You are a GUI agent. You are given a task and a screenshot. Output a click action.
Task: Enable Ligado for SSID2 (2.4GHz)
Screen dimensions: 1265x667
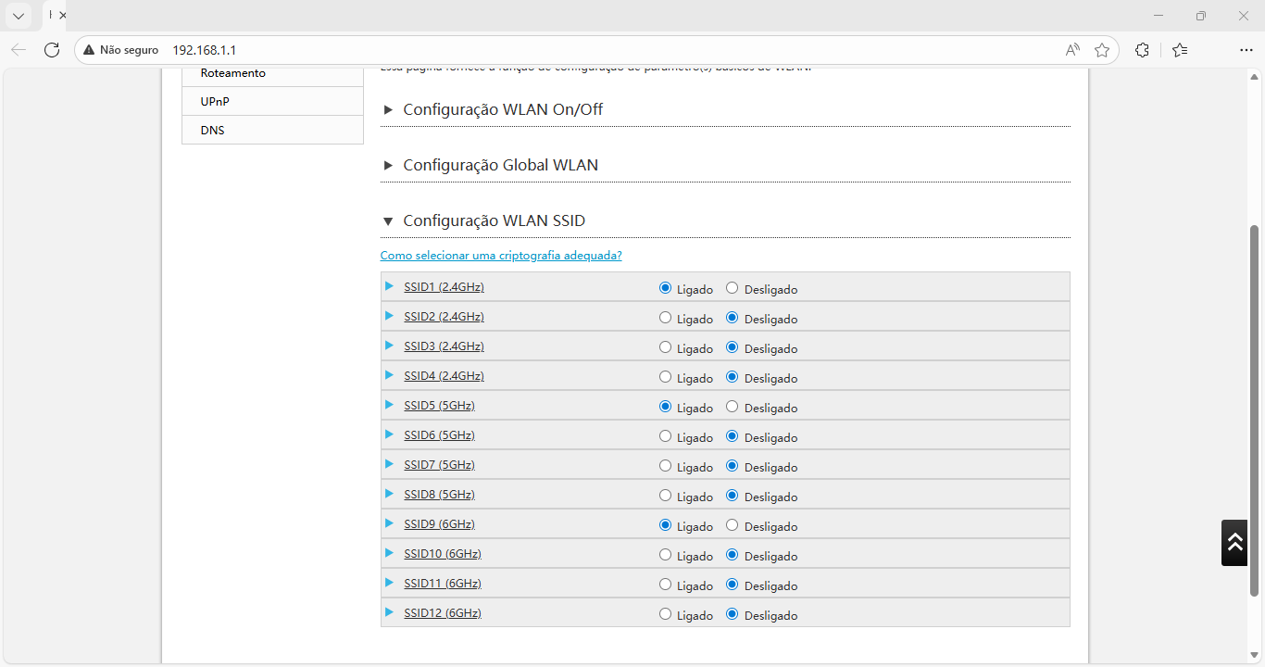pos(664,317)
